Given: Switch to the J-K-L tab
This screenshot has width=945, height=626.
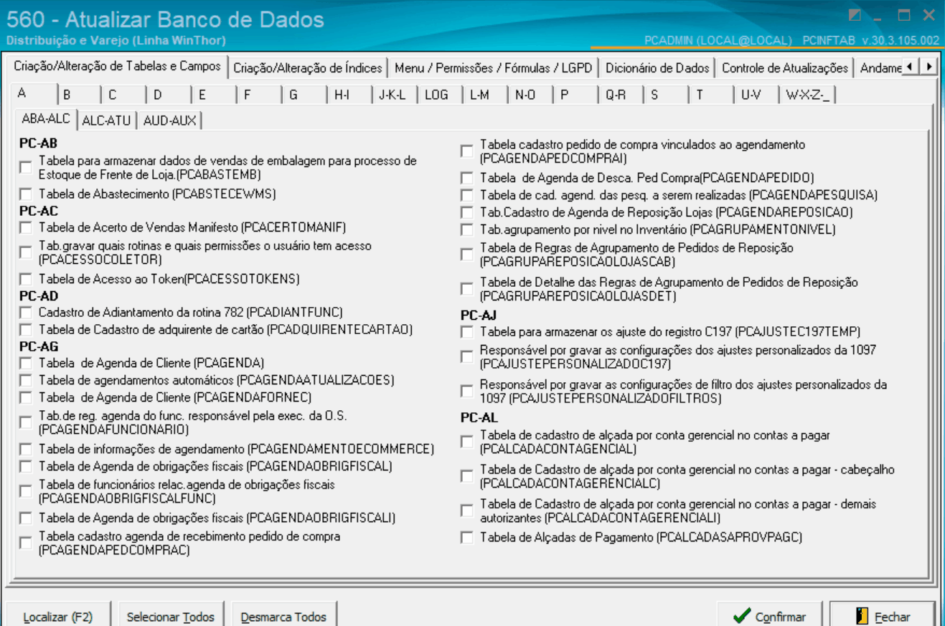Looking at the screenshot, I should click(395, 95).
